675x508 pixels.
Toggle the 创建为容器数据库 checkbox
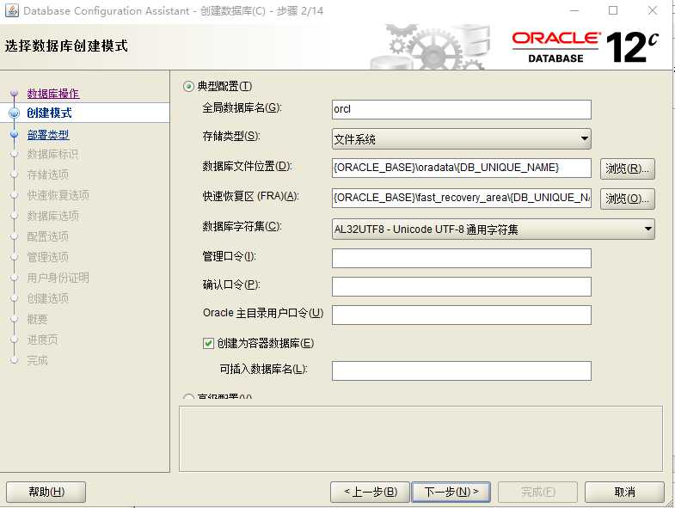(208, 343)
